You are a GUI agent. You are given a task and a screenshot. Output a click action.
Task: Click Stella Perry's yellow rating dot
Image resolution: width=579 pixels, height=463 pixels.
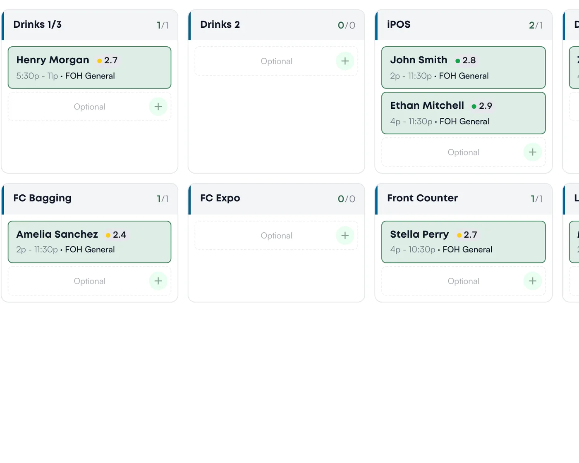click(459, 235)
